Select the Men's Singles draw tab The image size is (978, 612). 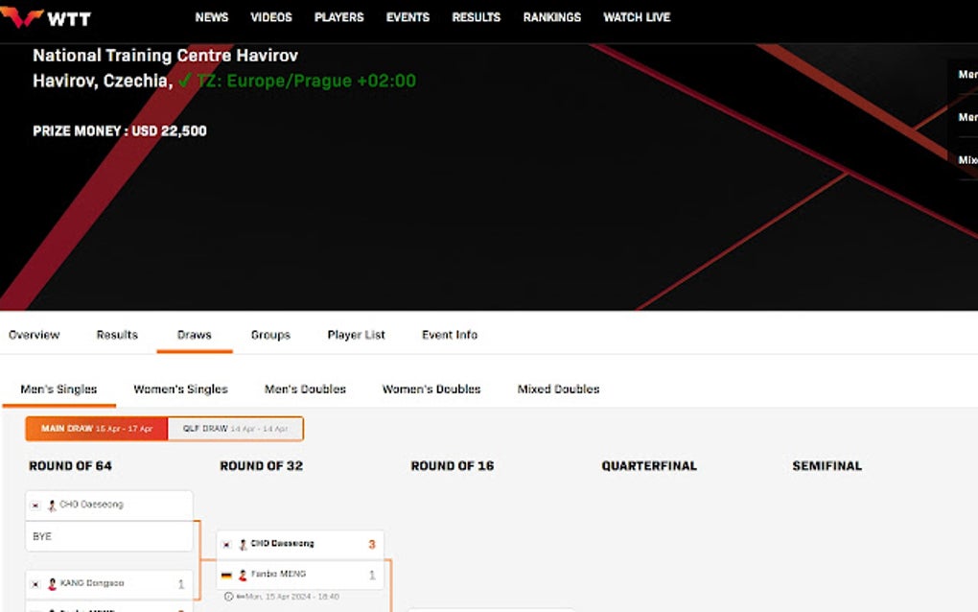pyautogui.click(x=58, y=389)
